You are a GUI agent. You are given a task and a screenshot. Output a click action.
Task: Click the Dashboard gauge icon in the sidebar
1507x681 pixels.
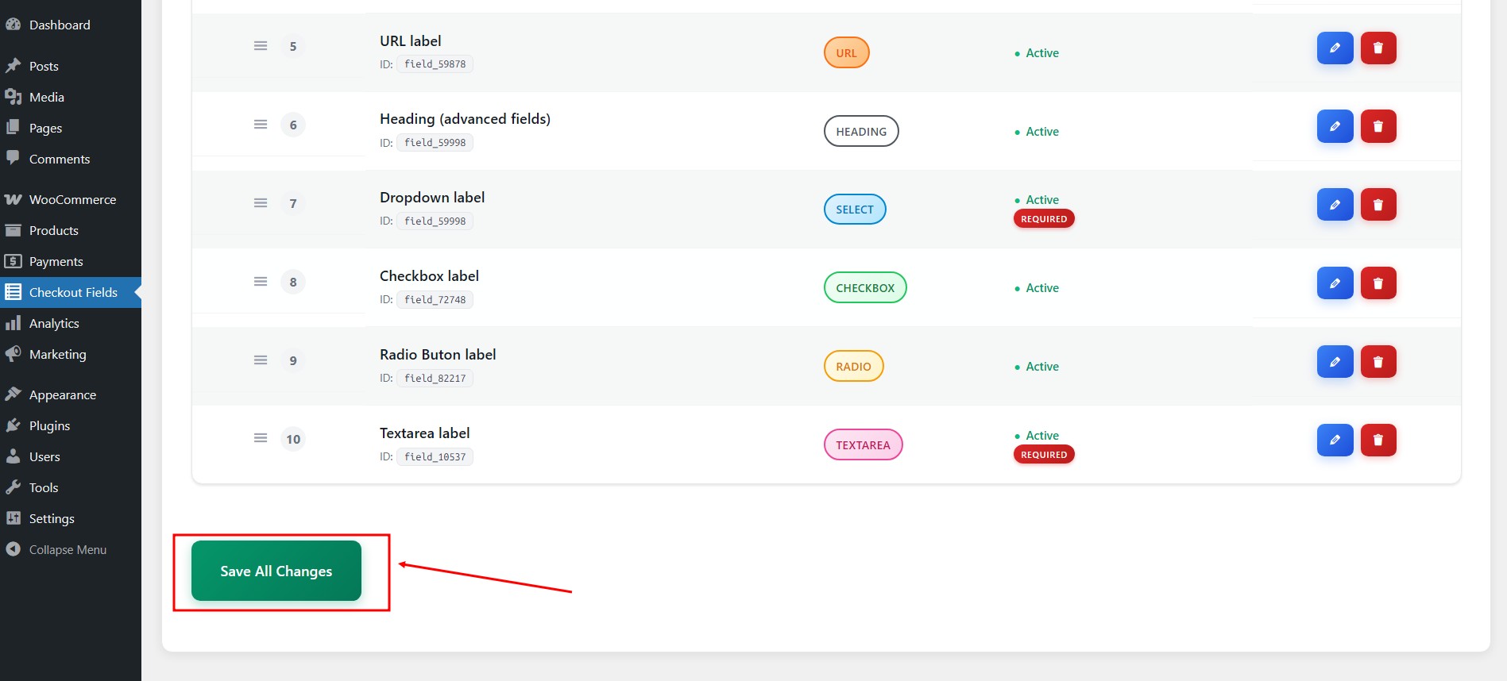point(13,25)
